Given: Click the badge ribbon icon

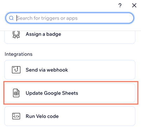Looking at the screenshot, I should click(16, 34).
